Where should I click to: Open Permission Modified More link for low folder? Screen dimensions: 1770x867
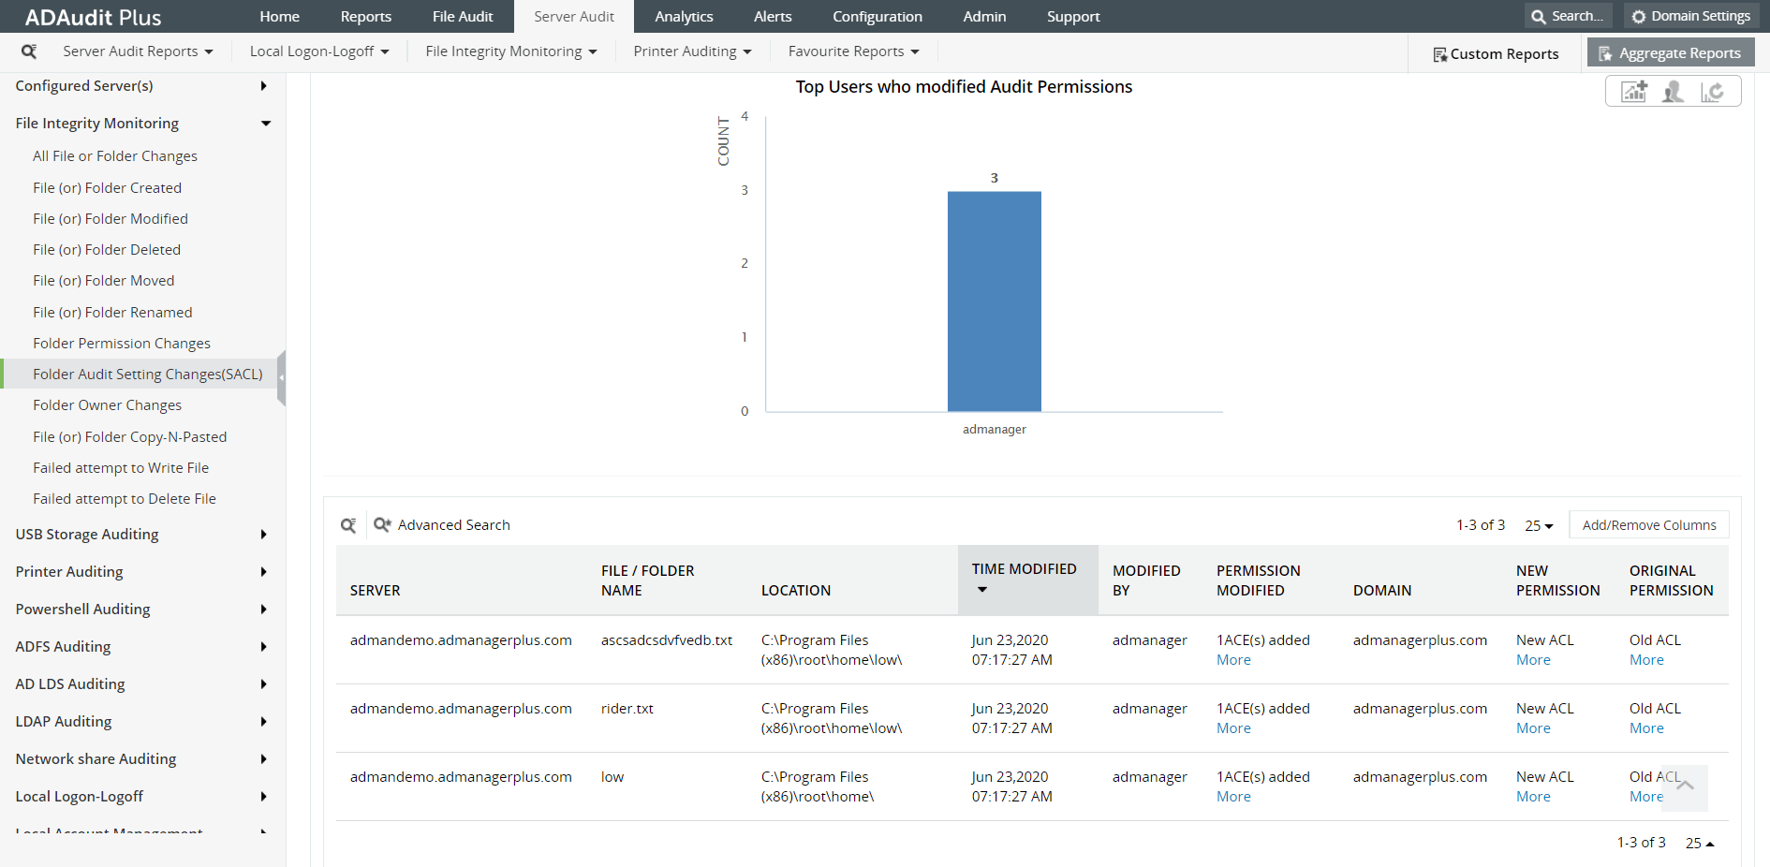1233,797
